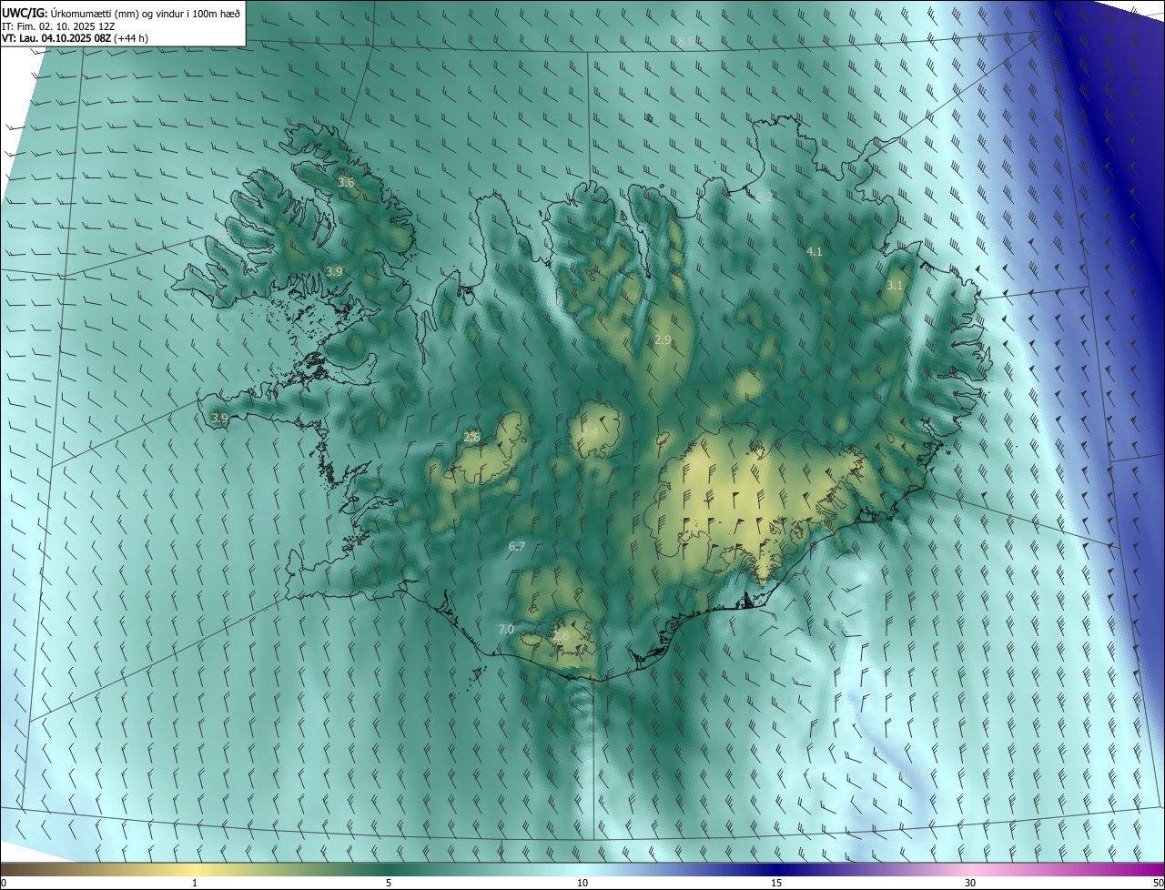
Task: Click the 6.7 value in southern Iceland
Action: [517, 547]
